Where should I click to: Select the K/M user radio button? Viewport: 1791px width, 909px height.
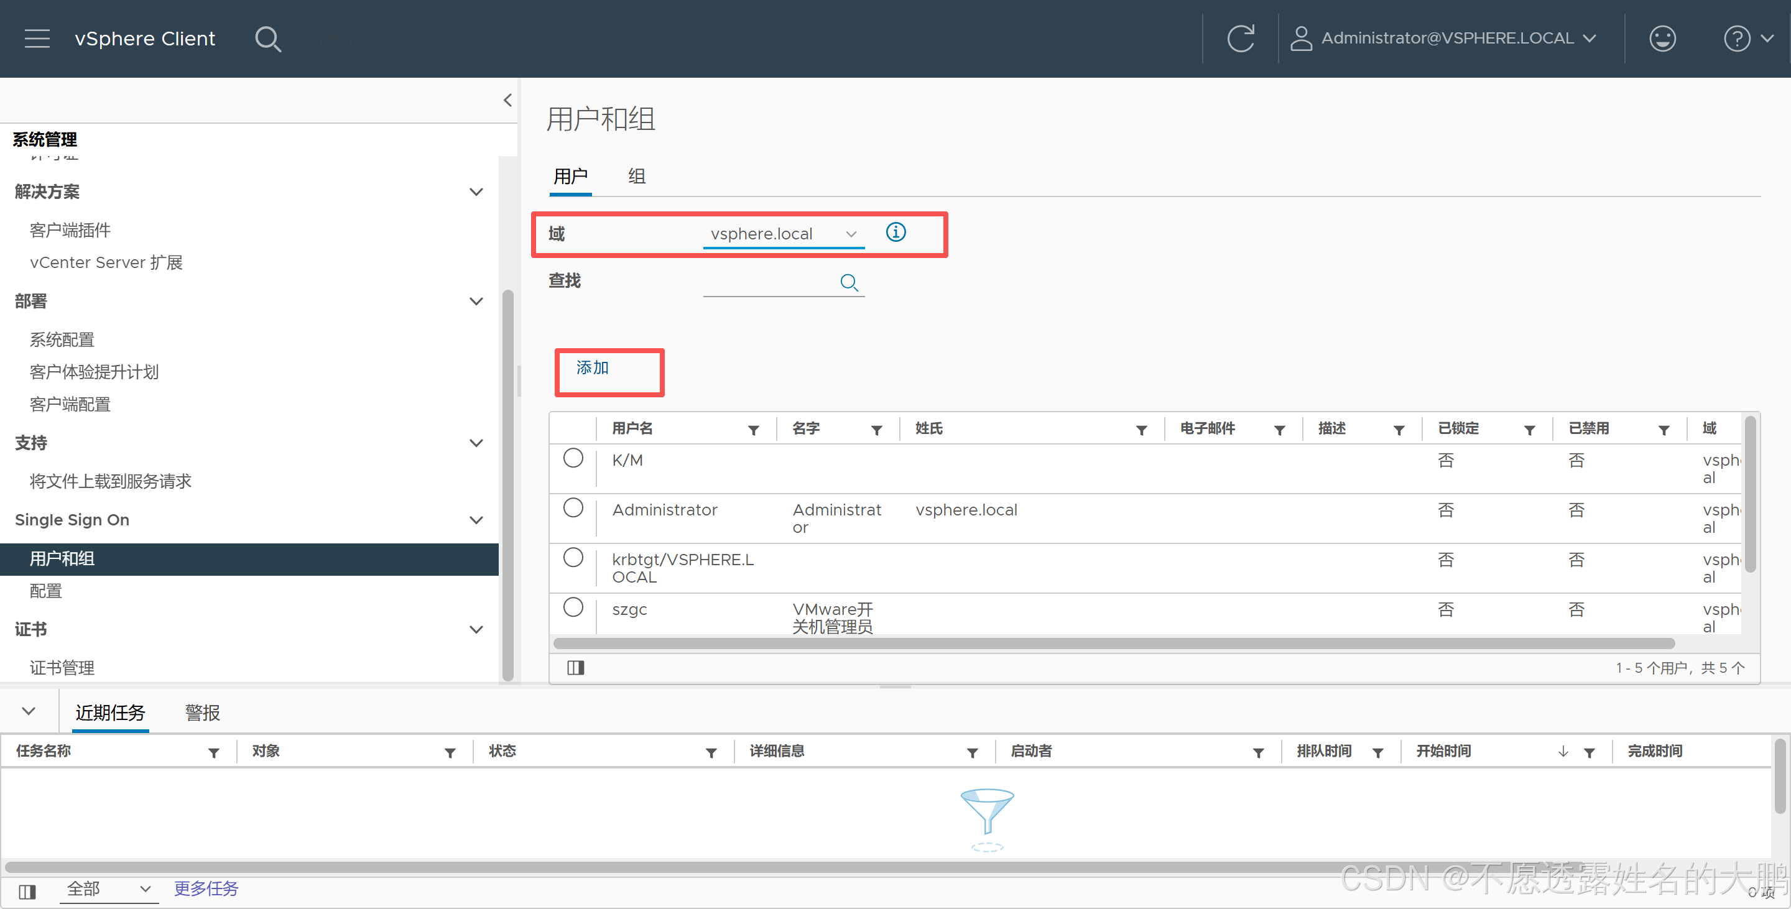pos(573,459)
